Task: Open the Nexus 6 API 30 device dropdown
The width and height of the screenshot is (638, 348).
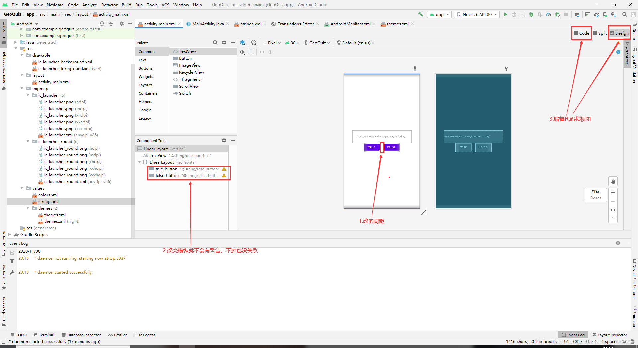Action: [x=477, y=14]
